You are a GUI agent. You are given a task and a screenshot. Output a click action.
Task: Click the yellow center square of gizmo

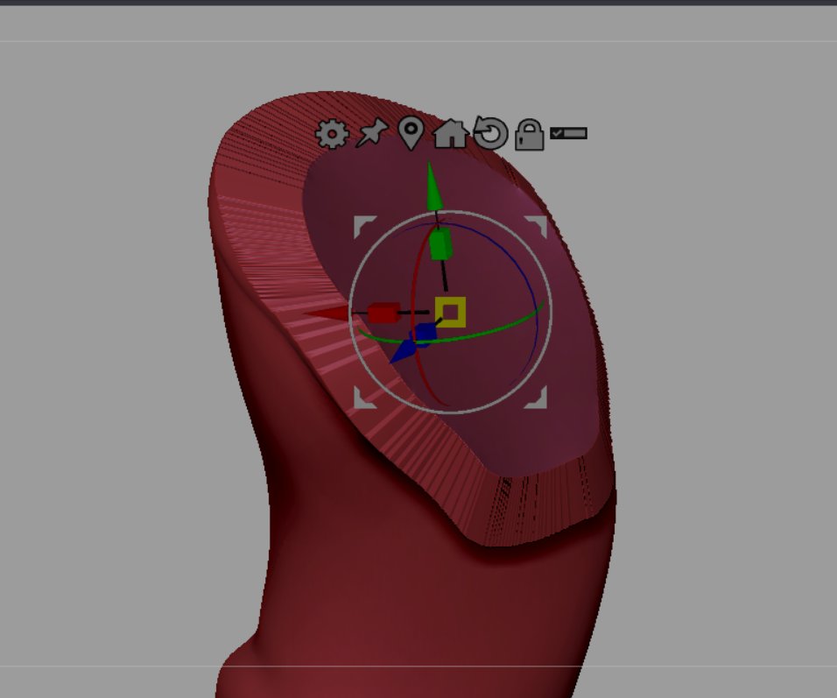tap(451, 312)
